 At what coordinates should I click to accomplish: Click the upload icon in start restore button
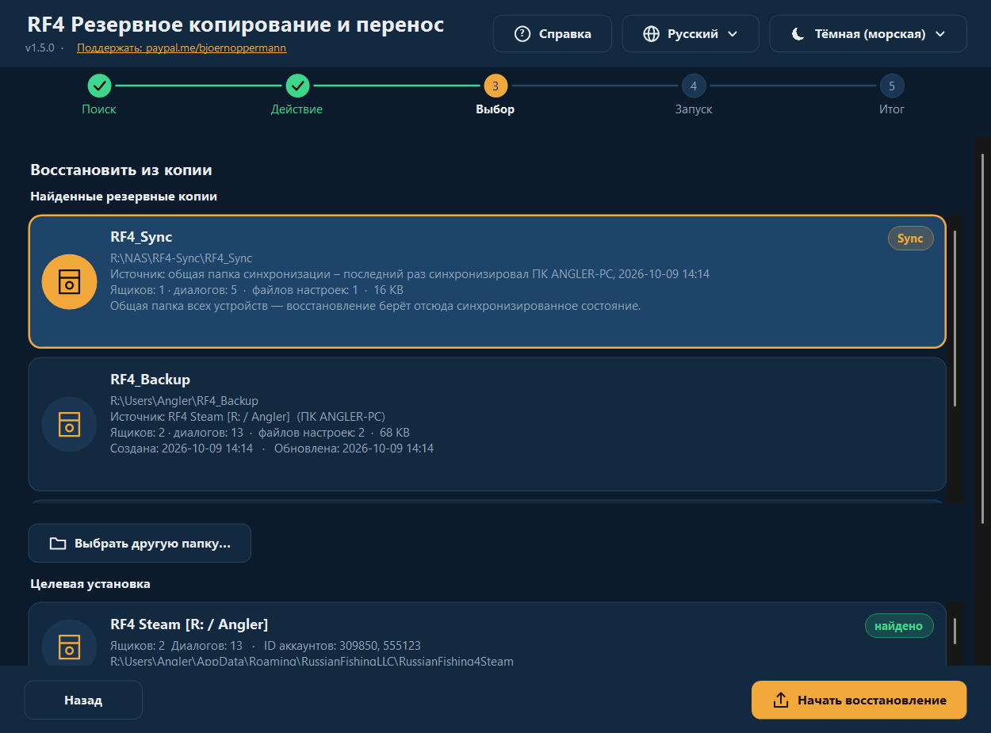pyautogui.click(x=780, y=701)
